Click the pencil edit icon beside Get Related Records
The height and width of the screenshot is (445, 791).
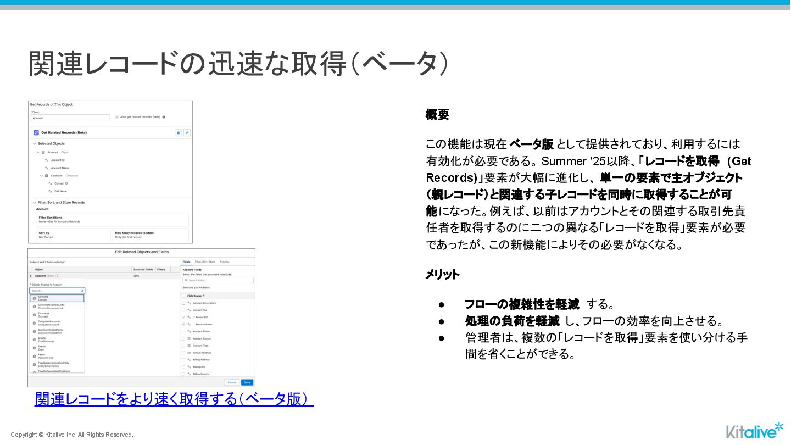(x=187, y=132)
